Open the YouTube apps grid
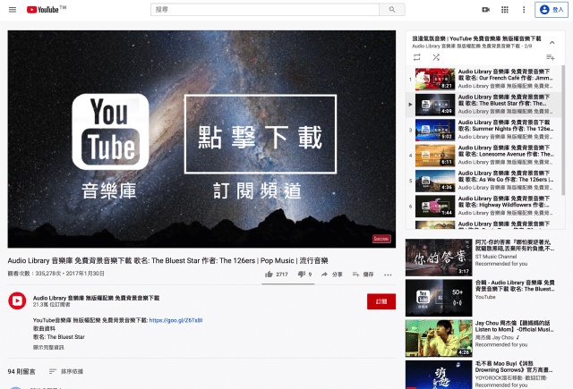The height and width of the screenshot is (389, 573). (505, 10)
